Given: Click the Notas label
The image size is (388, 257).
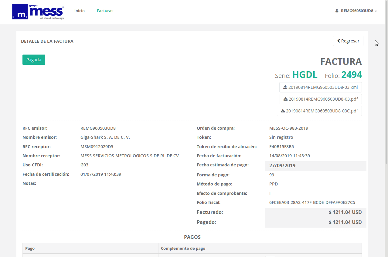Looking at the screenshot, I should click(x=29, y=183).
